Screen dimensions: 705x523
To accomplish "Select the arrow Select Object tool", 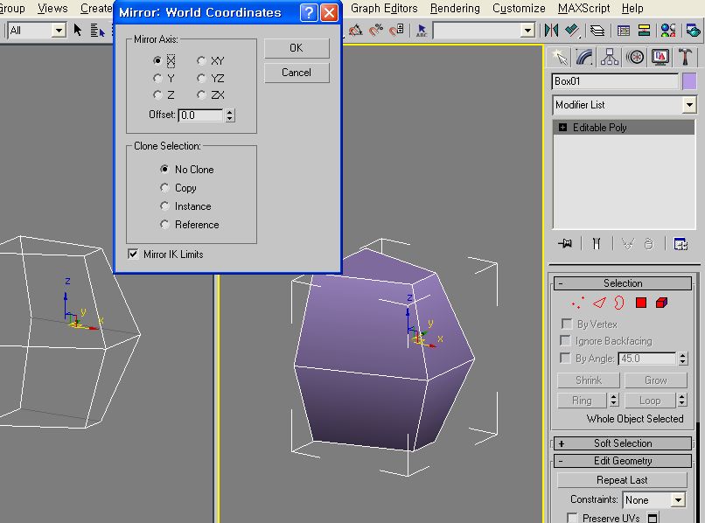I will [78, 30].
